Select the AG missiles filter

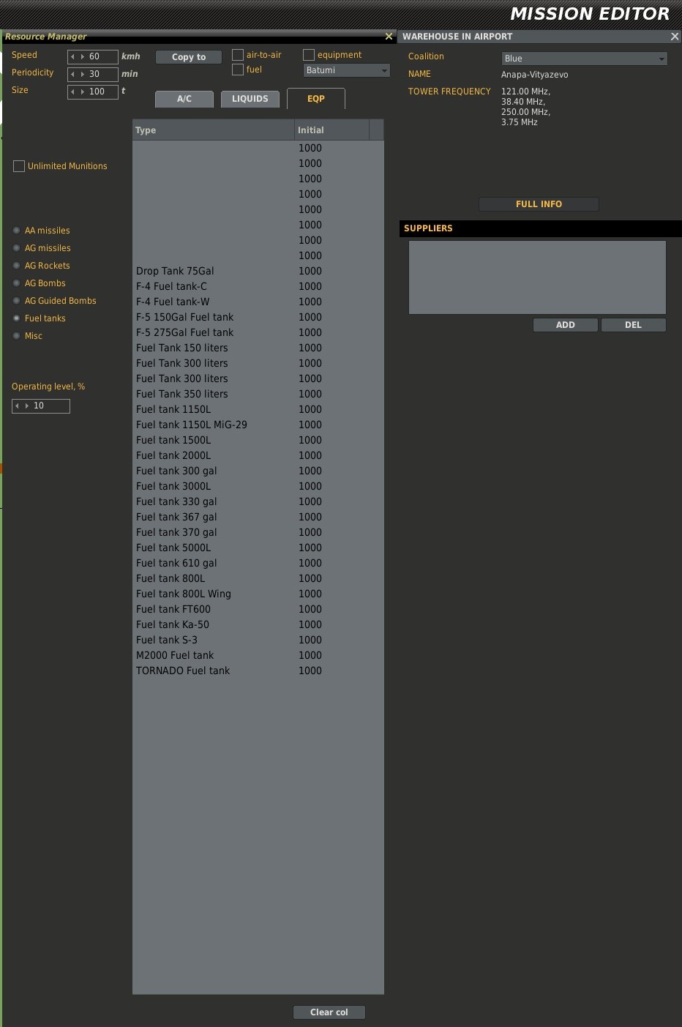[x=17, y=248]
